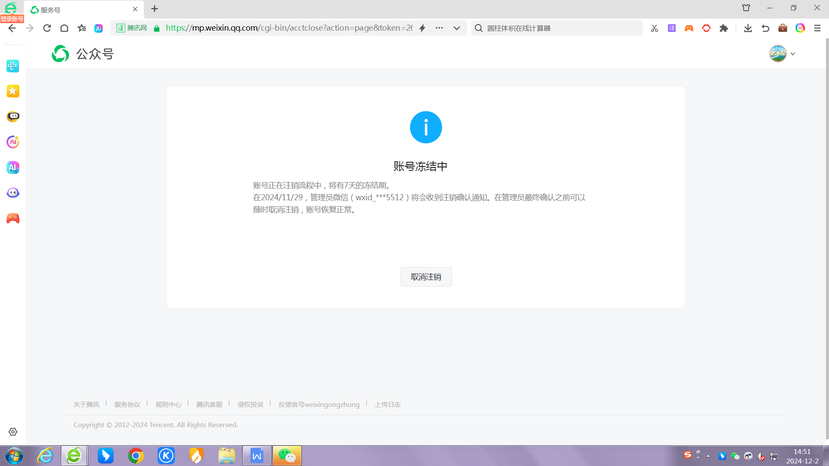Viewport: 829px width, 466px height.
Task: Open the 腾讯客服 footer link
Action: 209,404
